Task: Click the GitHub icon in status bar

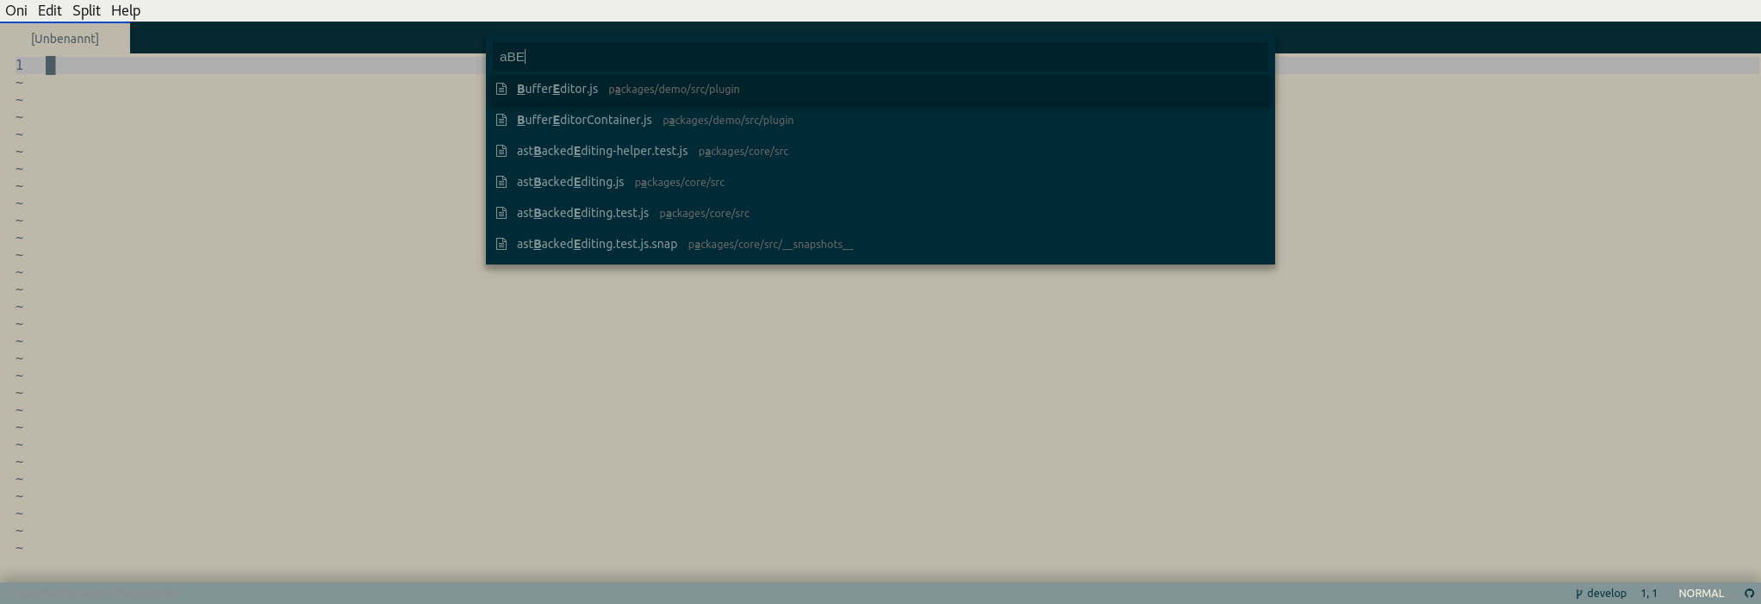Action: click(x=1749, y=594)
